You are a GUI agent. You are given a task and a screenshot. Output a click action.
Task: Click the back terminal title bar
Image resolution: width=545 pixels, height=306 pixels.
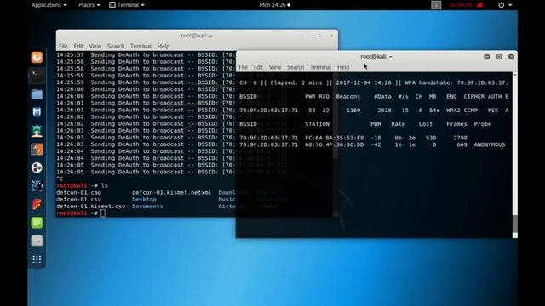tap(197, 36)
